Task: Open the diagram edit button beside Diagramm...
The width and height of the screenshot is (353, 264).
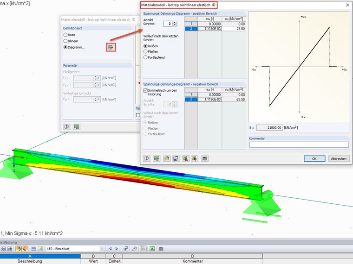Action: (111, 47)
